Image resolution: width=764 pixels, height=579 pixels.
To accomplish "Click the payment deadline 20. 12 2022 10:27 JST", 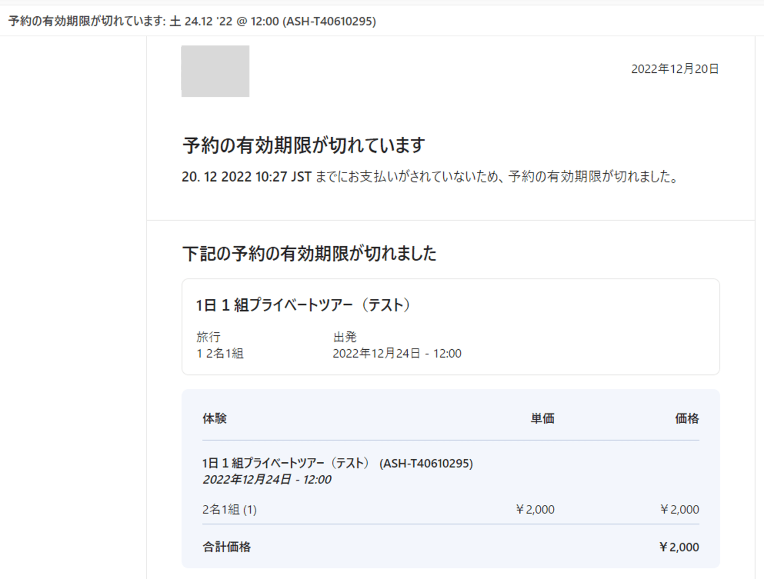I will coord(246,177).
